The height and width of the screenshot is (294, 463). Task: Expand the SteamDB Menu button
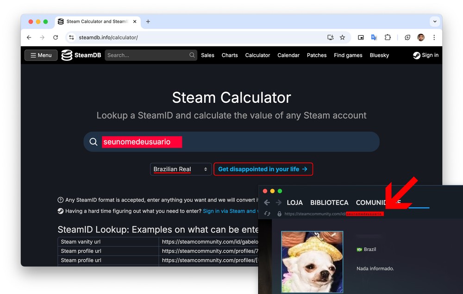(x=41, y=55)
